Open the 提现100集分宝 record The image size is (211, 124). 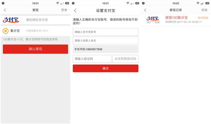[x=176, y=18]
